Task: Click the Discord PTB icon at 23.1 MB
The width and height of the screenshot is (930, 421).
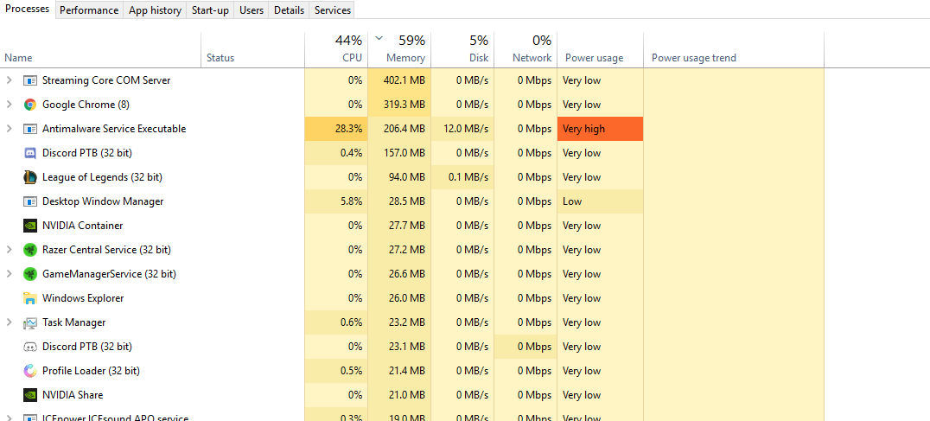Action: (30, 347)
